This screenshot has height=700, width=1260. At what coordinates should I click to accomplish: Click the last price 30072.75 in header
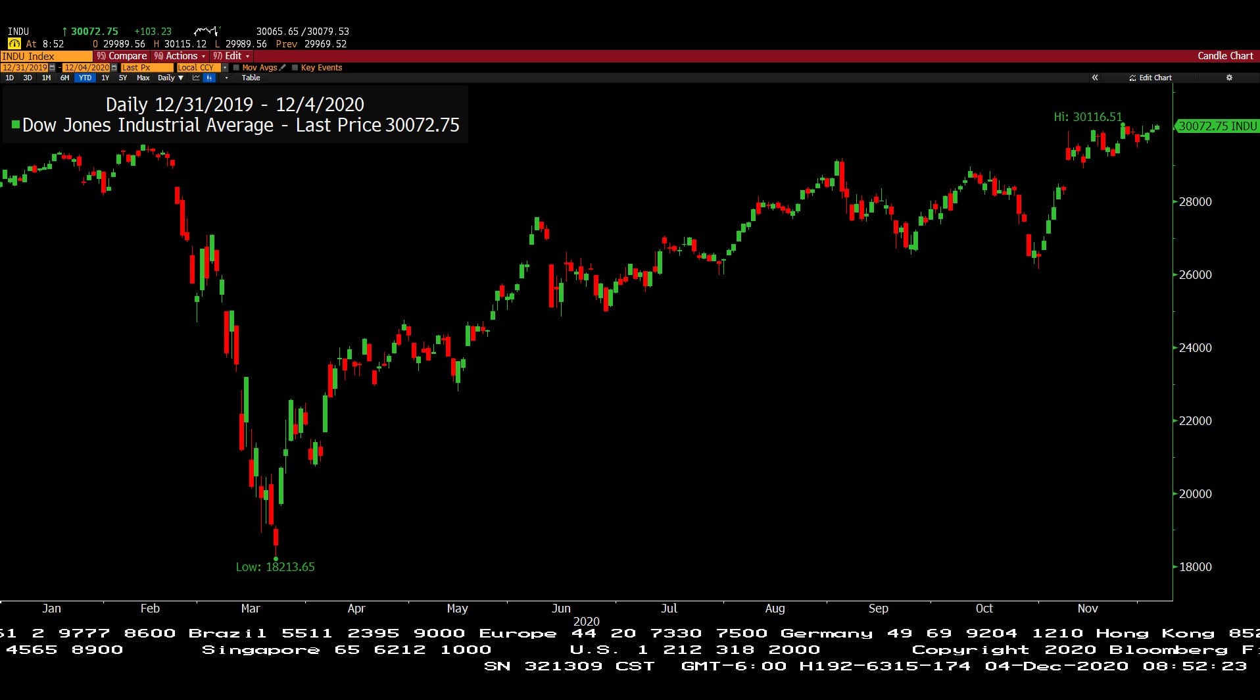(x=95, y=31)
